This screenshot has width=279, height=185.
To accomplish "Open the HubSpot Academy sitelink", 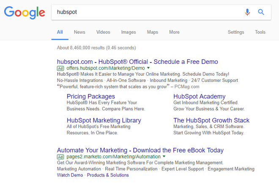I will click(200, 96).
